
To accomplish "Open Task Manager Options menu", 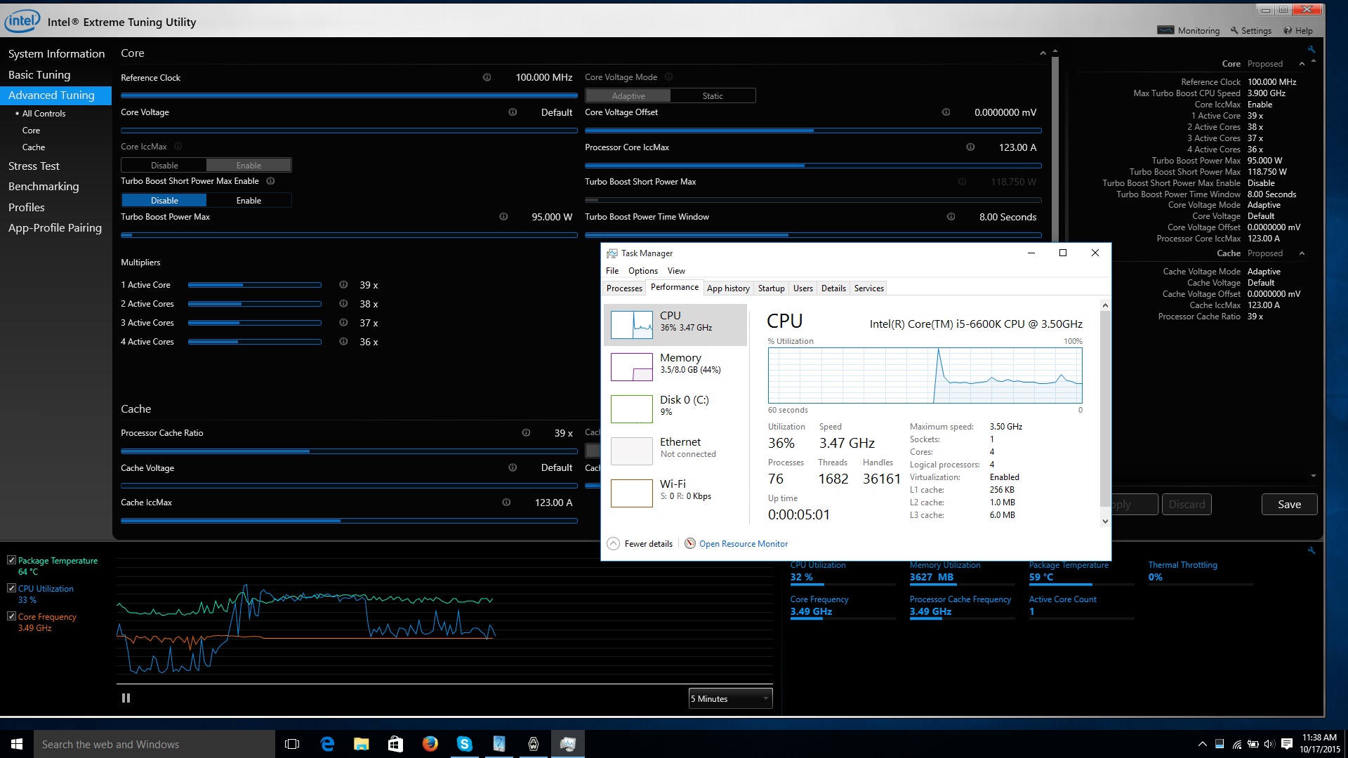I will point(643,271).
